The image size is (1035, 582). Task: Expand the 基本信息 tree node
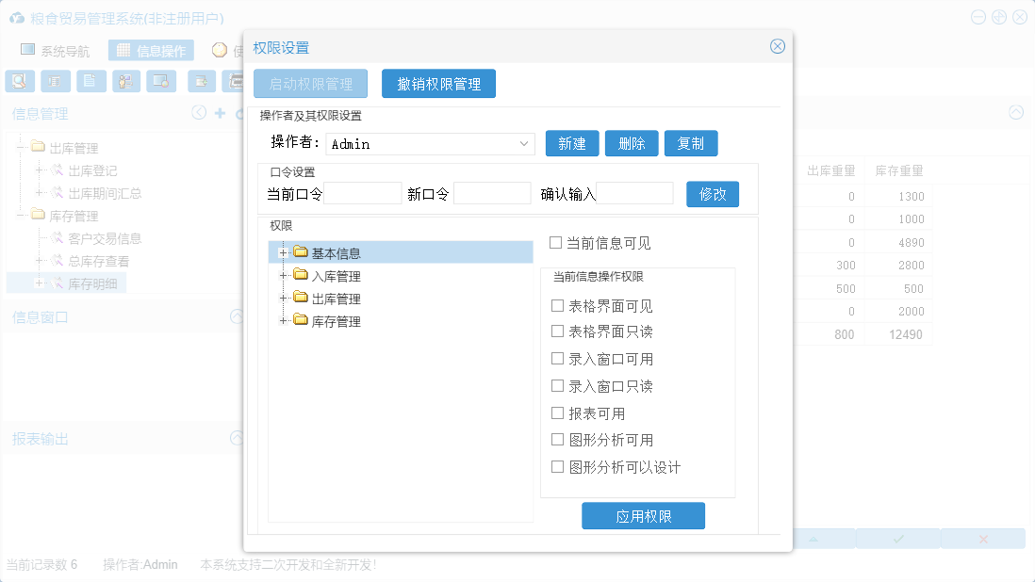click(x=283, y=252)
